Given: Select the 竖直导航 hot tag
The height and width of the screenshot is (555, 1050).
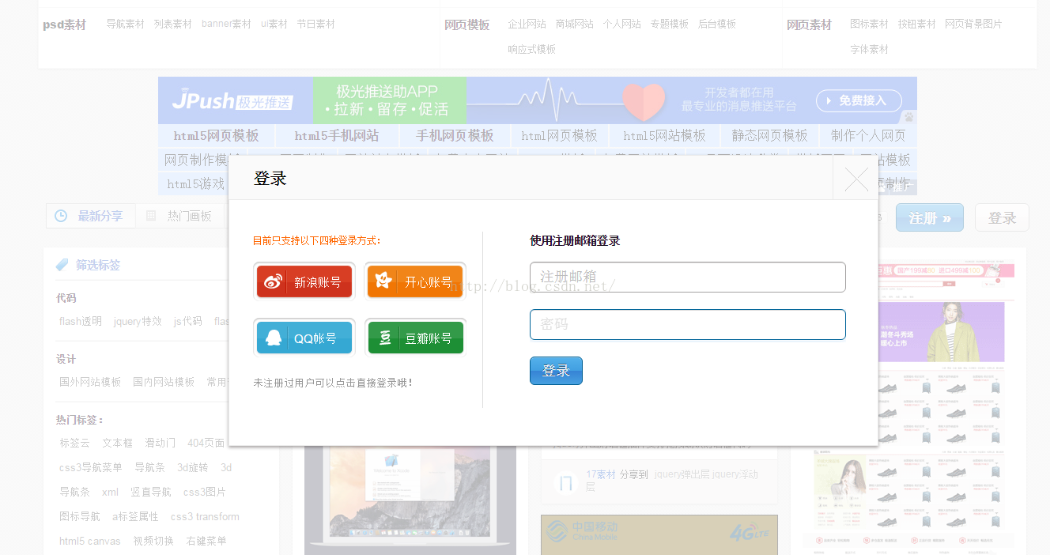Looking at the screenshot, I should (x=150, y=492).
